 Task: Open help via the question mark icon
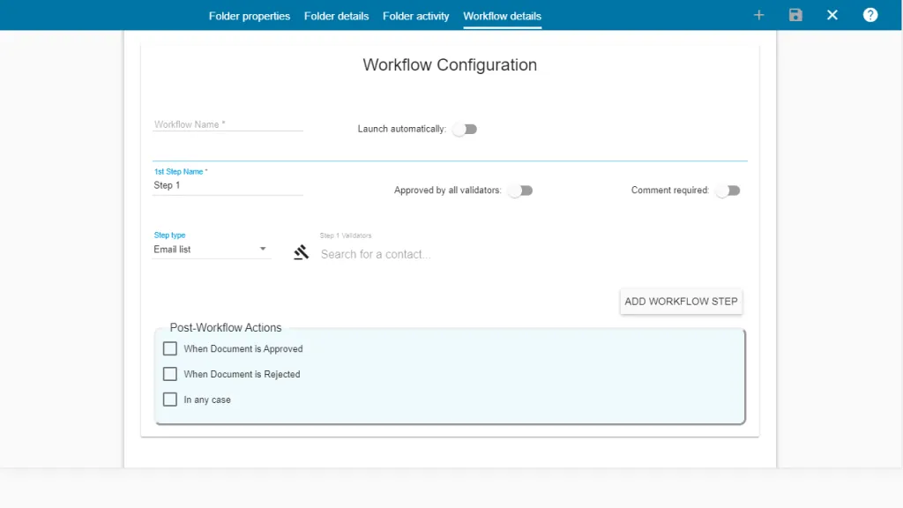[870, 15]
